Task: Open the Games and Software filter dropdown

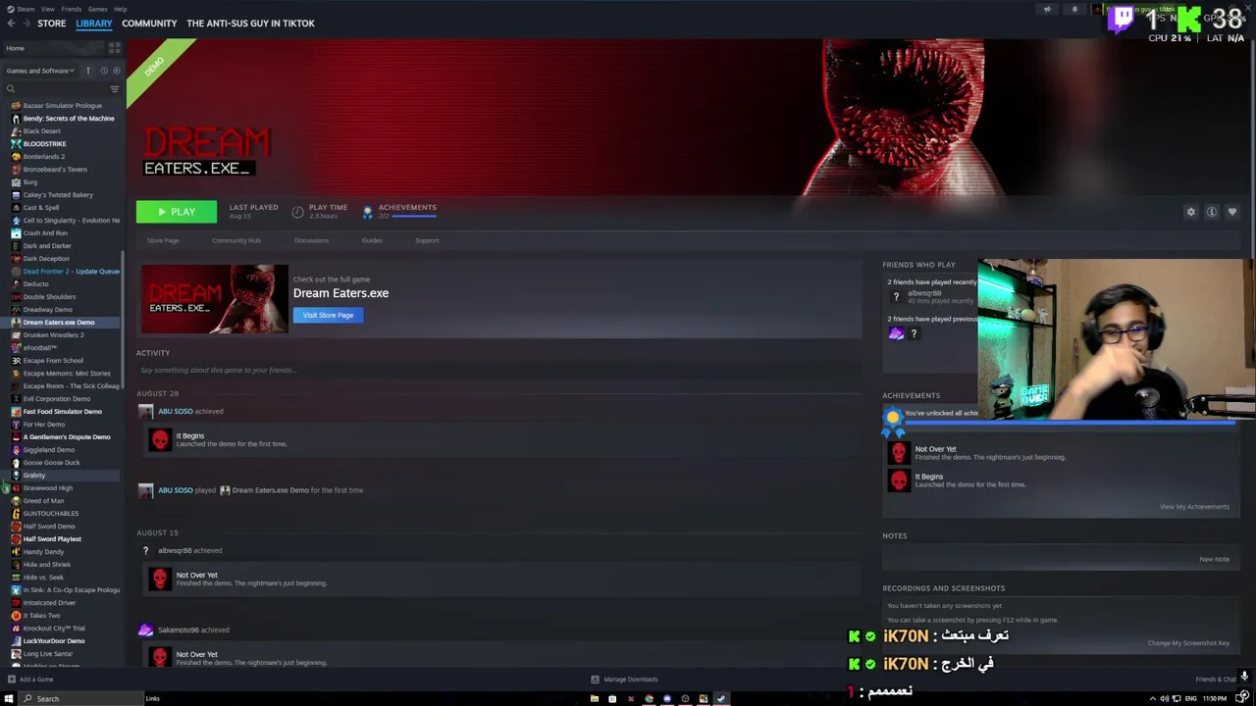Action: 40,71
